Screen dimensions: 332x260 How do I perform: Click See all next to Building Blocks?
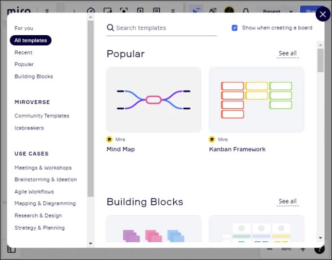point(287,201)
